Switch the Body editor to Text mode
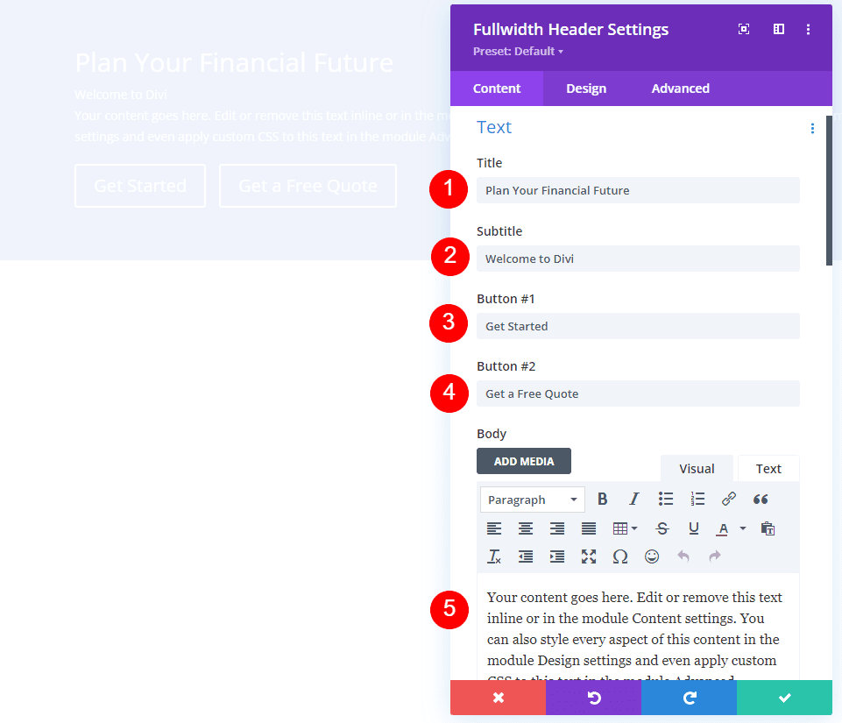This screenshot has width=842, height=723. point(768,468)
